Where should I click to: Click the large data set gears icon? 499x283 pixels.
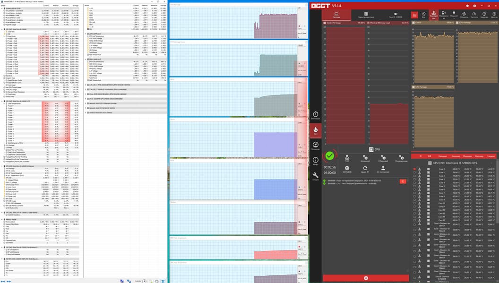tap(365, 158)
